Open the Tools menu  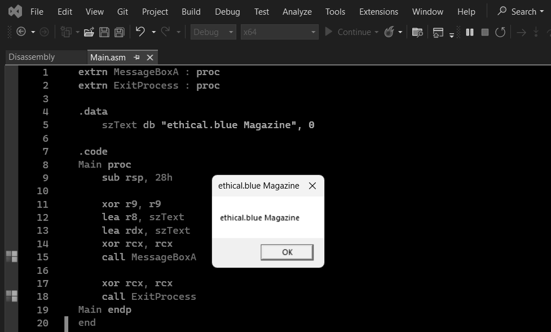click(335, 12)
